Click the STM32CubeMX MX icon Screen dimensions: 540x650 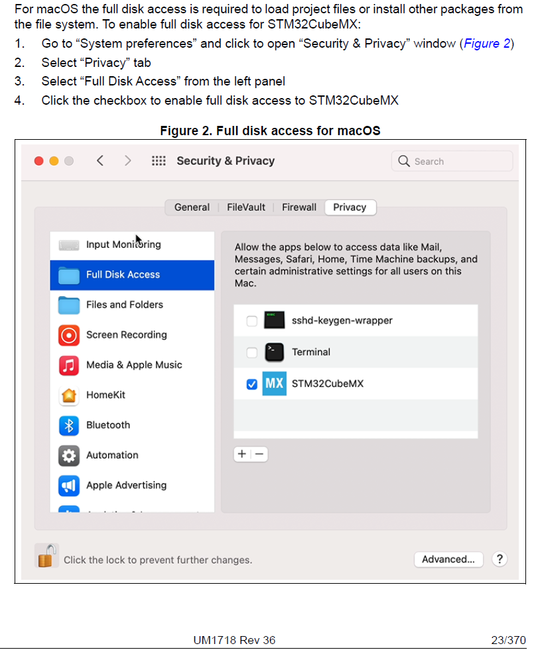275,384
